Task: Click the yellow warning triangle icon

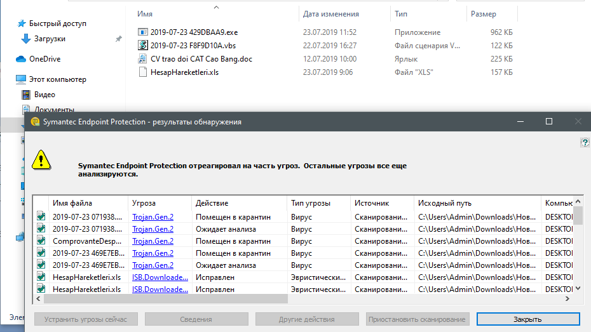Action: [41, 160]
